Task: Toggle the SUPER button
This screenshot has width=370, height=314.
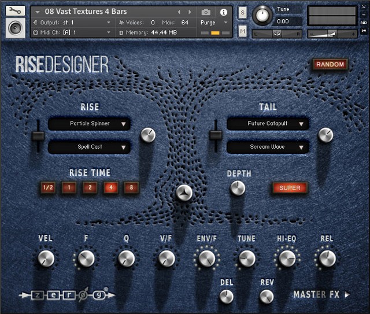Action: [x=290, y=188]
